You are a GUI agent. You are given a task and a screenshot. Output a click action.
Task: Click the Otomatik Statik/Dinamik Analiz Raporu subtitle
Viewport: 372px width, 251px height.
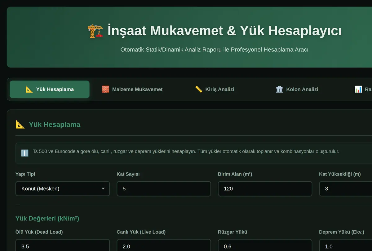214,50
